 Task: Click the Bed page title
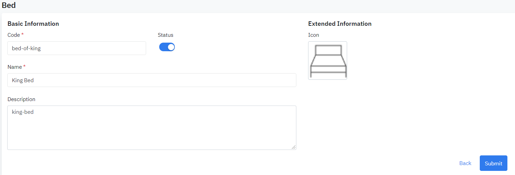pos(9,5)
